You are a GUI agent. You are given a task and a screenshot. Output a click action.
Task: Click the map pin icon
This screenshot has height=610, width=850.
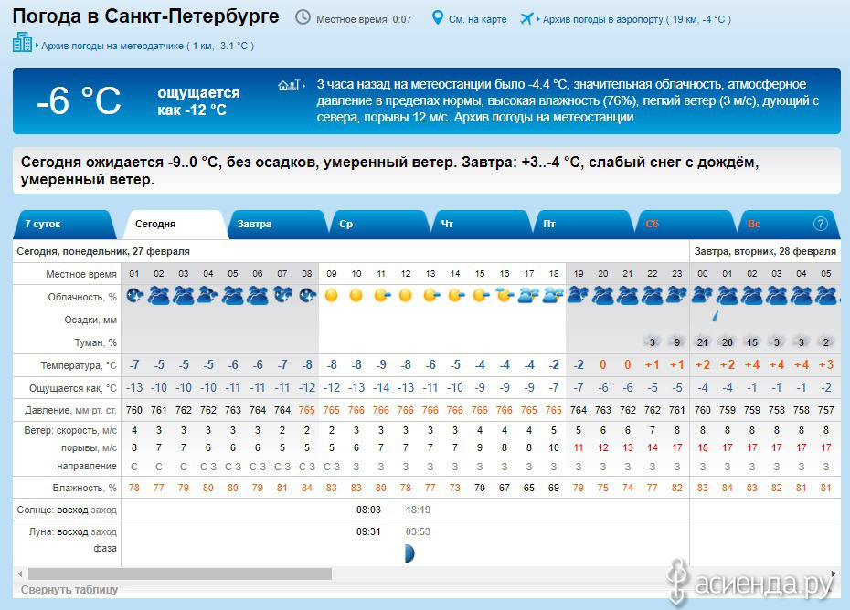tap(437, 18)
